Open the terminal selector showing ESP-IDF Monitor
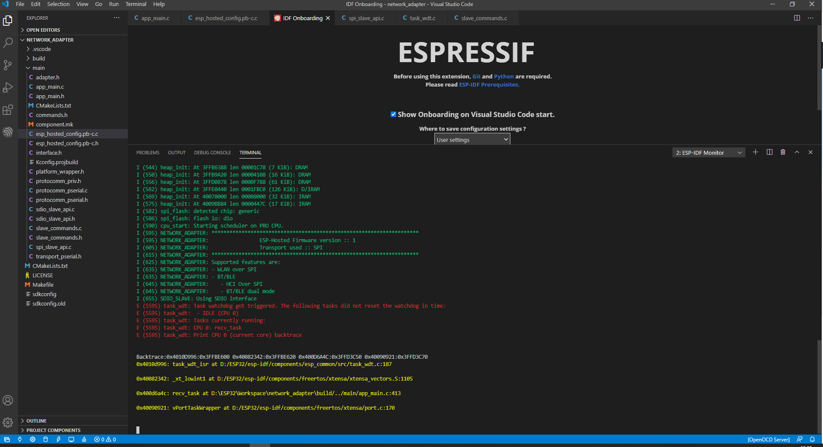Viewport: 823px width, 447px height. point(708,152)
